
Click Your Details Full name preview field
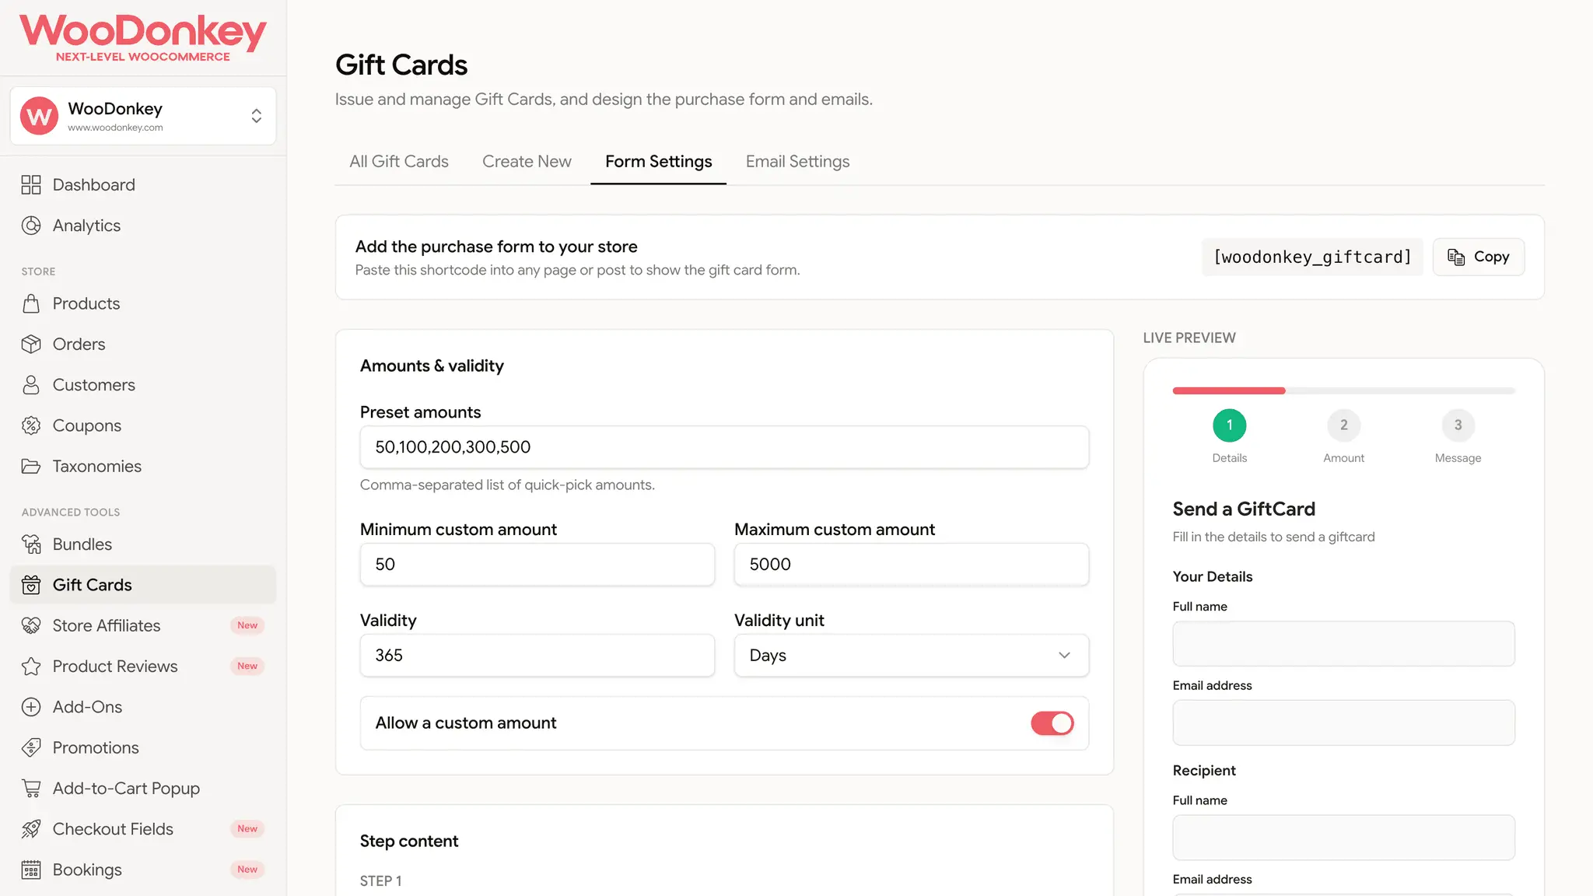pyautogui.click(x=1344, y=643)
